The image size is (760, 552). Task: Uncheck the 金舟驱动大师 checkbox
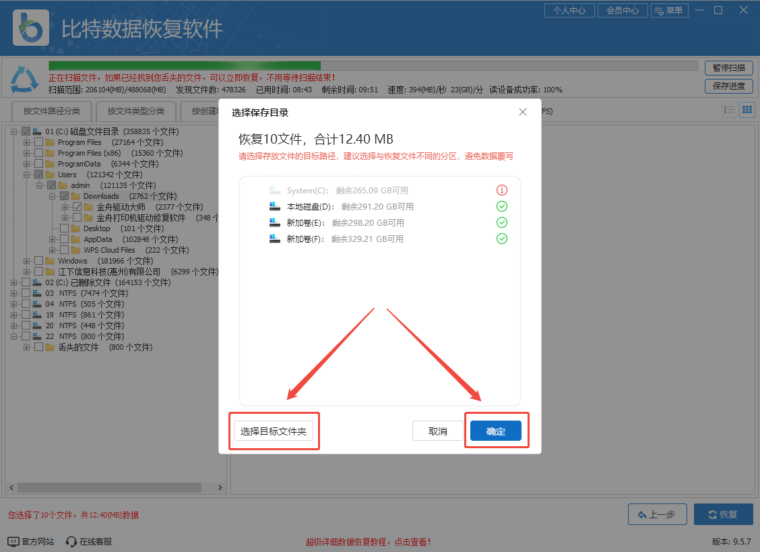pos(77,207)
